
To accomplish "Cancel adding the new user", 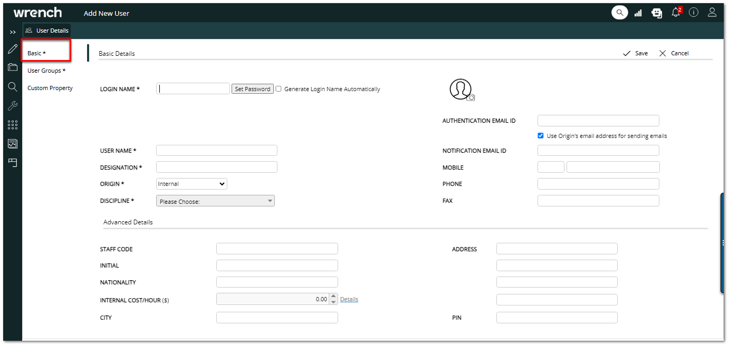I will tap(674, 53).
